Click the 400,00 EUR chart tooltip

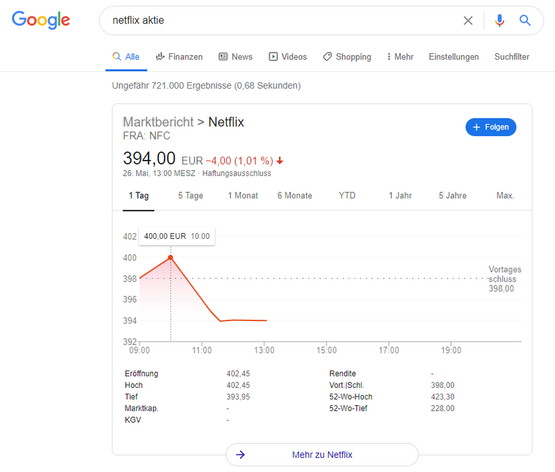(176, 236)
